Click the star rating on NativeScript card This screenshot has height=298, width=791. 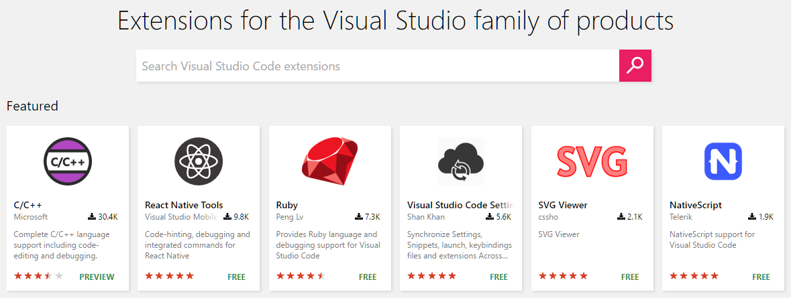[x=693, y=276]
